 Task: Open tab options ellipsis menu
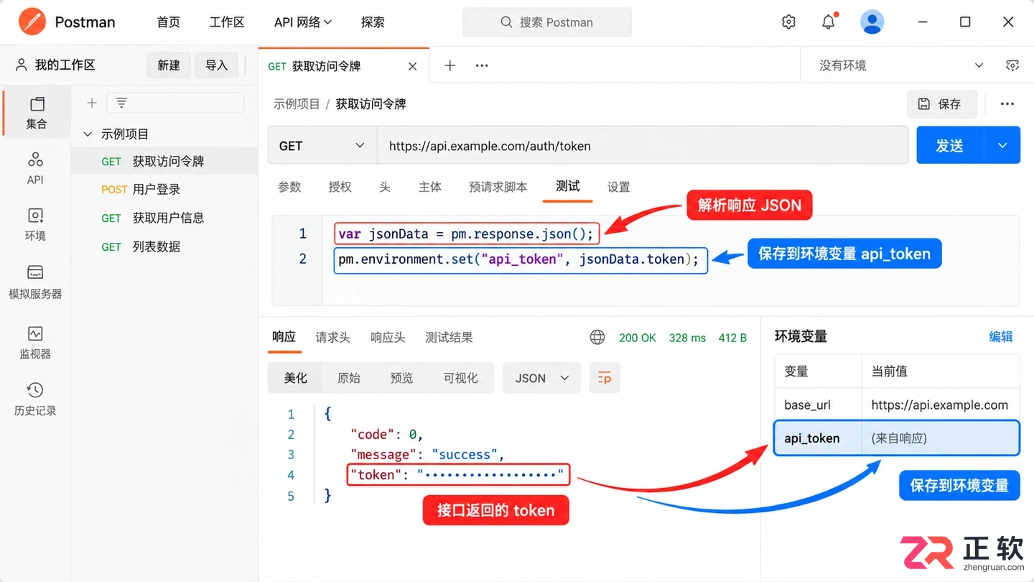[482, 65]
